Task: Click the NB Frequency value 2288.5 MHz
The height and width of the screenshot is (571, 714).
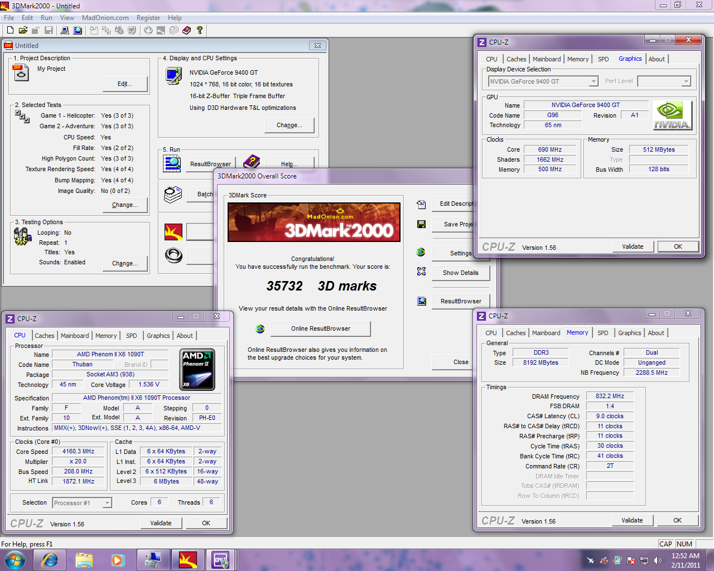Action: [x=652, y=372]
